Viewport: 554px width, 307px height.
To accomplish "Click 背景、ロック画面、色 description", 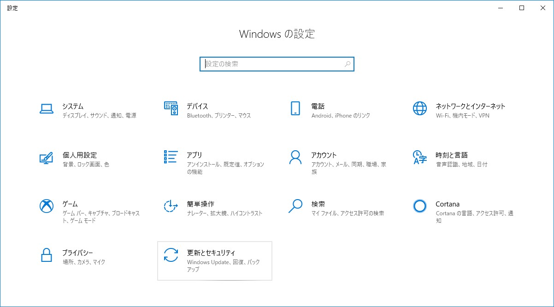I will [x=86, y=165].
